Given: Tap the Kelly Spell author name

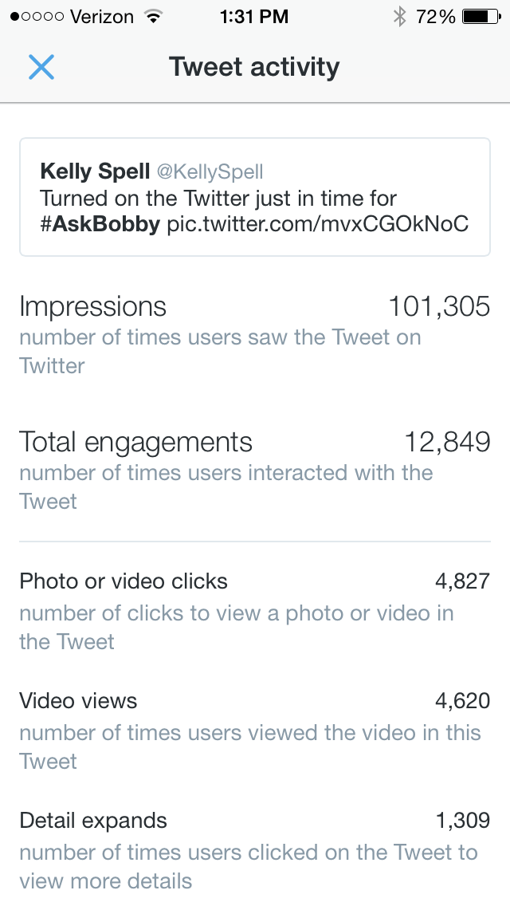Looking at the screenshot, I should click(x=95, y=171).
